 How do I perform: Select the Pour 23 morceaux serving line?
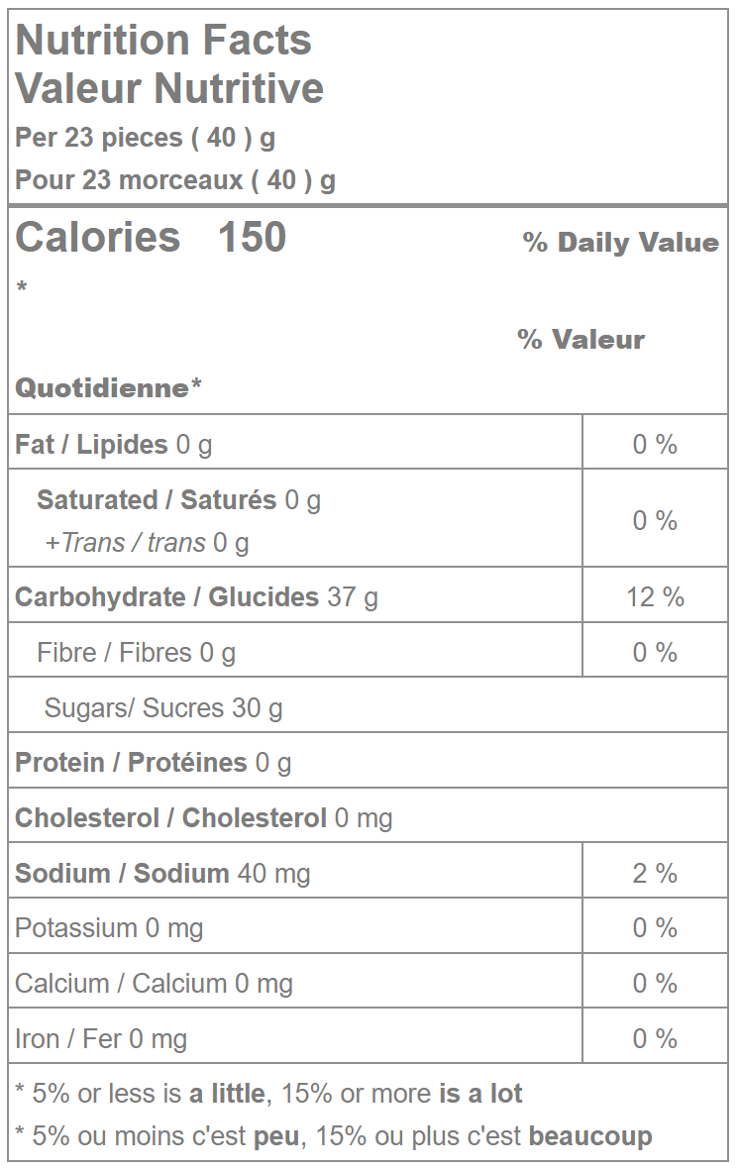coord(175,180)
